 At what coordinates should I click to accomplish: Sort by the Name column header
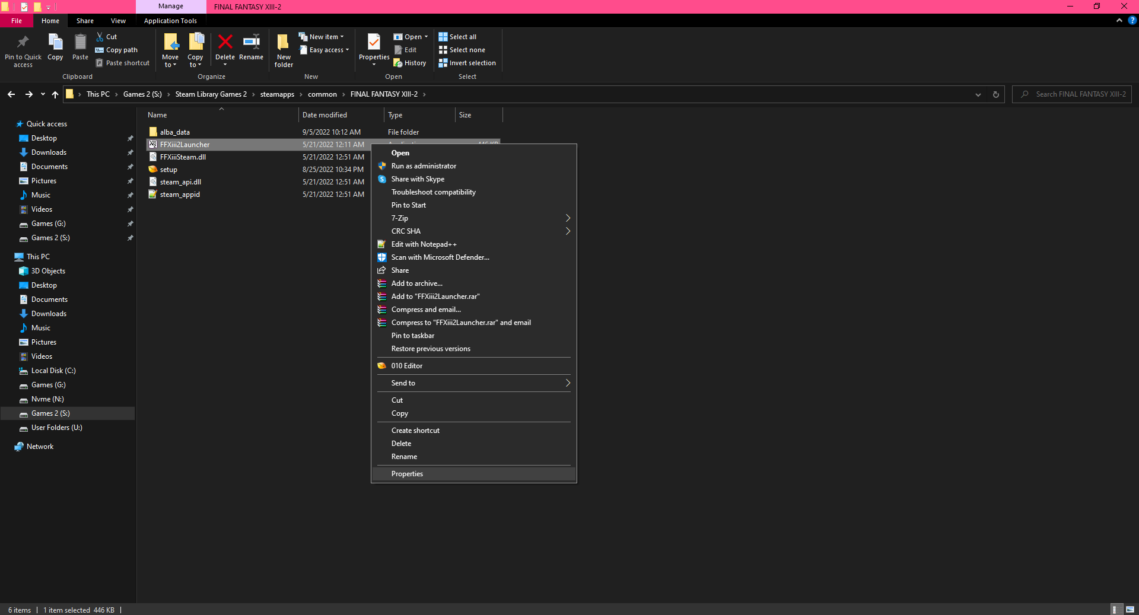point(221,115)
